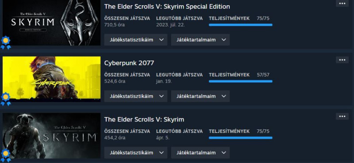Expand Játéktartalmaim dropdown for Cyberpunk 2077
Image resolution: width=354 pixels, height=163 pixels.
click(200, 96)
